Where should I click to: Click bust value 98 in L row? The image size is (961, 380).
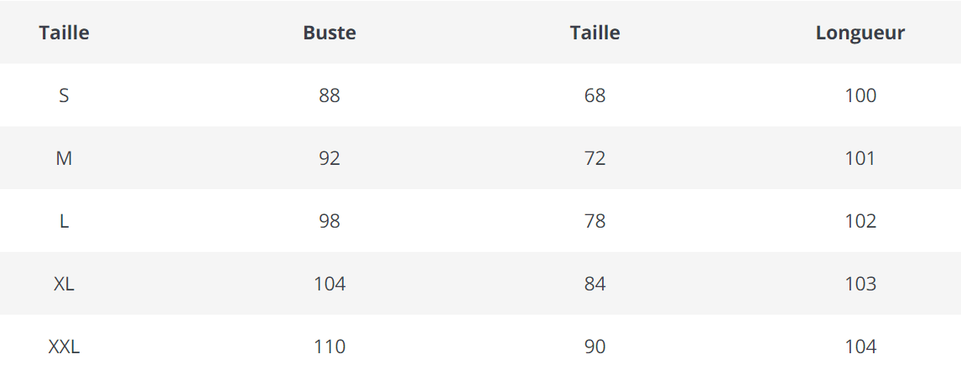click(330, 221)
